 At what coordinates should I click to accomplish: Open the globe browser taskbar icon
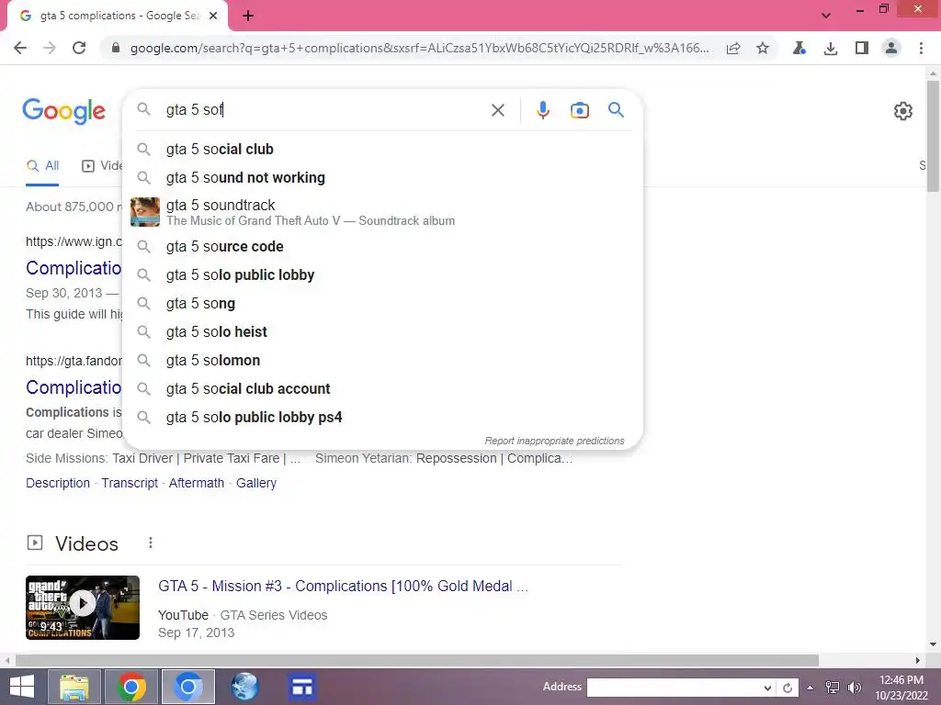(x=244, y=687)
